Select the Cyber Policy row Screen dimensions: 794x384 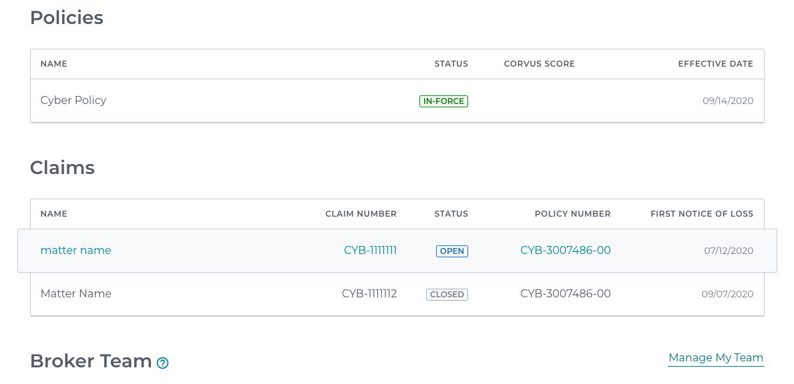tap(397, 101)
